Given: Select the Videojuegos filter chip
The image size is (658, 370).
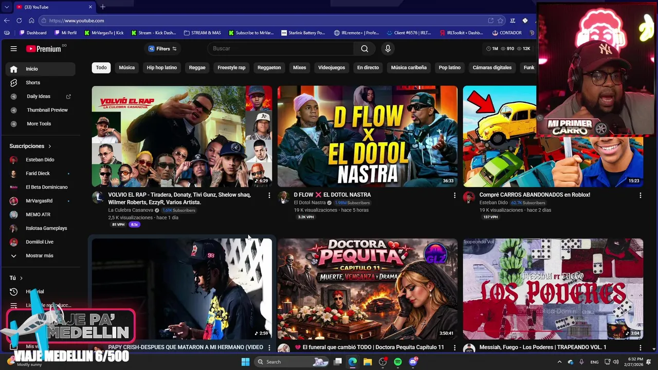Looking at the screenshot, I should pyautogui.click(x=332, y=68).
